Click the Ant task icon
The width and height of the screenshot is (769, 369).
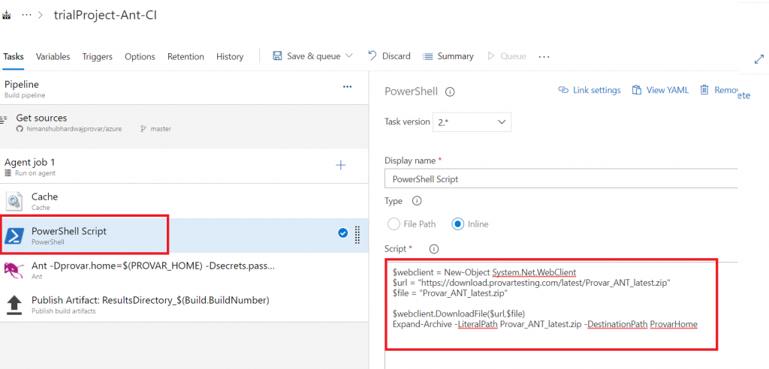(15, 270)
